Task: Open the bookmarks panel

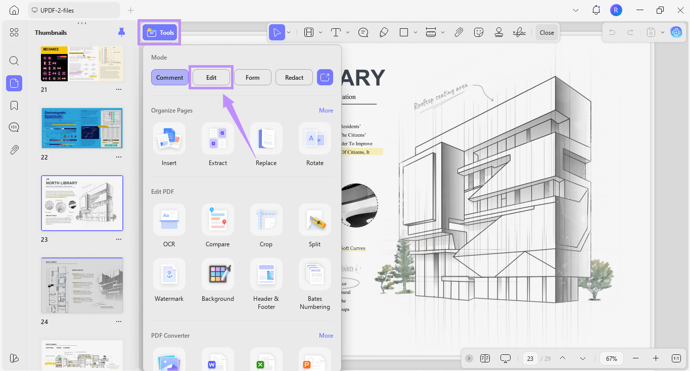Action: pos(14,105)
